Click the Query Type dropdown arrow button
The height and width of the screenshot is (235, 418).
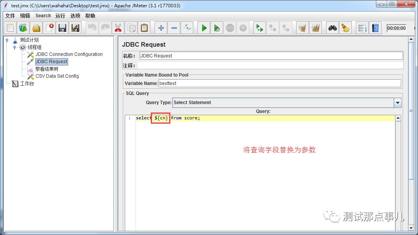[x=397, y=103]
